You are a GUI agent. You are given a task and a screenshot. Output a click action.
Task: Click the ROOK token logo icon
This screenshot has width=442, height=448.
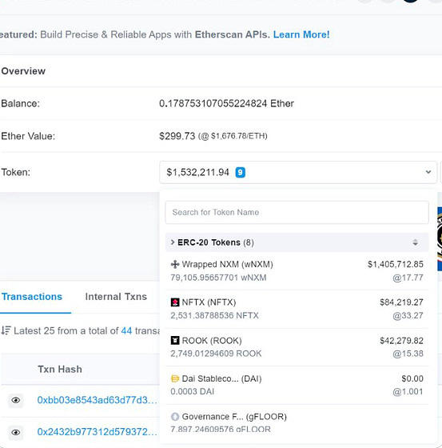[x=175, y=340]
